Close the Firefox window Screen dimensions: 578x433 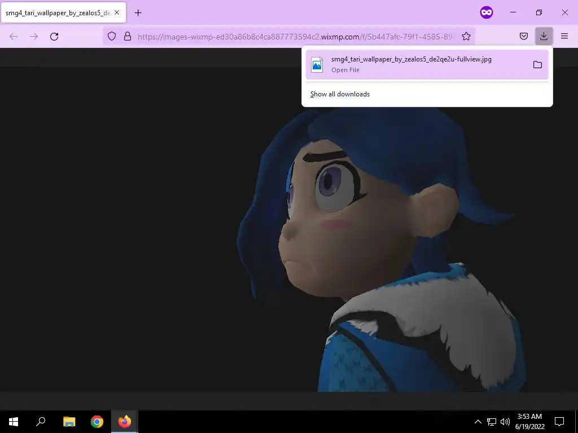pos(564,12)
